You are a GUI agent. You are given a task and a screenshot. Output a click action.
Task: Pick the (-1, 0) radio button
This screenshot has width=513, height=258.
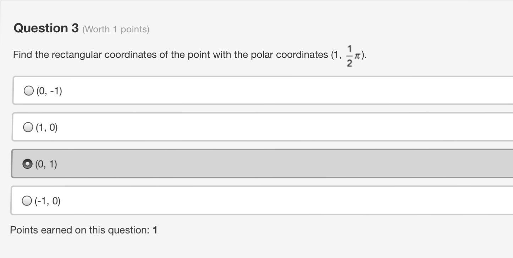click(x=27, y=201)
